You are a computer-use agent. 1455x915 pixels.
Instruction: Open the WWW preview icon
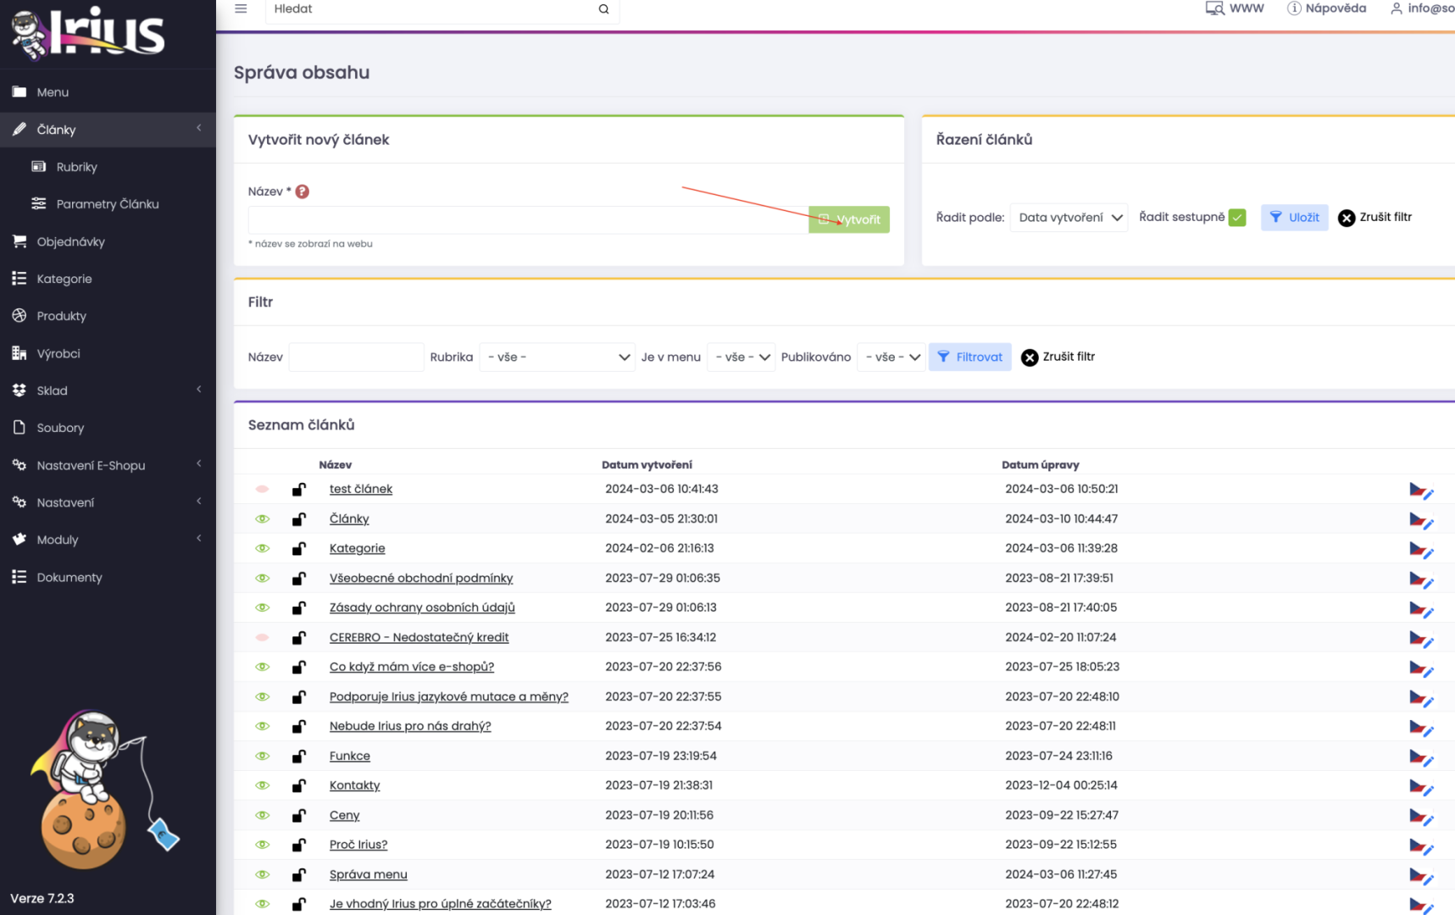tap(1214, 8)
